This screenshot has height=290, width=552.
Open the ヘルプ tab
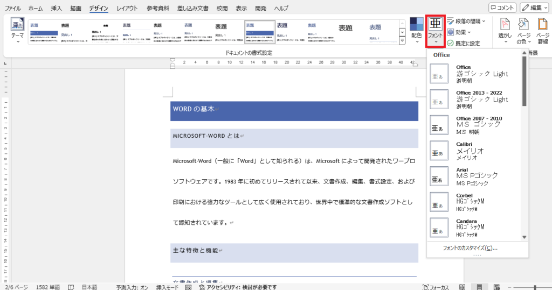(x=281, y=8)
